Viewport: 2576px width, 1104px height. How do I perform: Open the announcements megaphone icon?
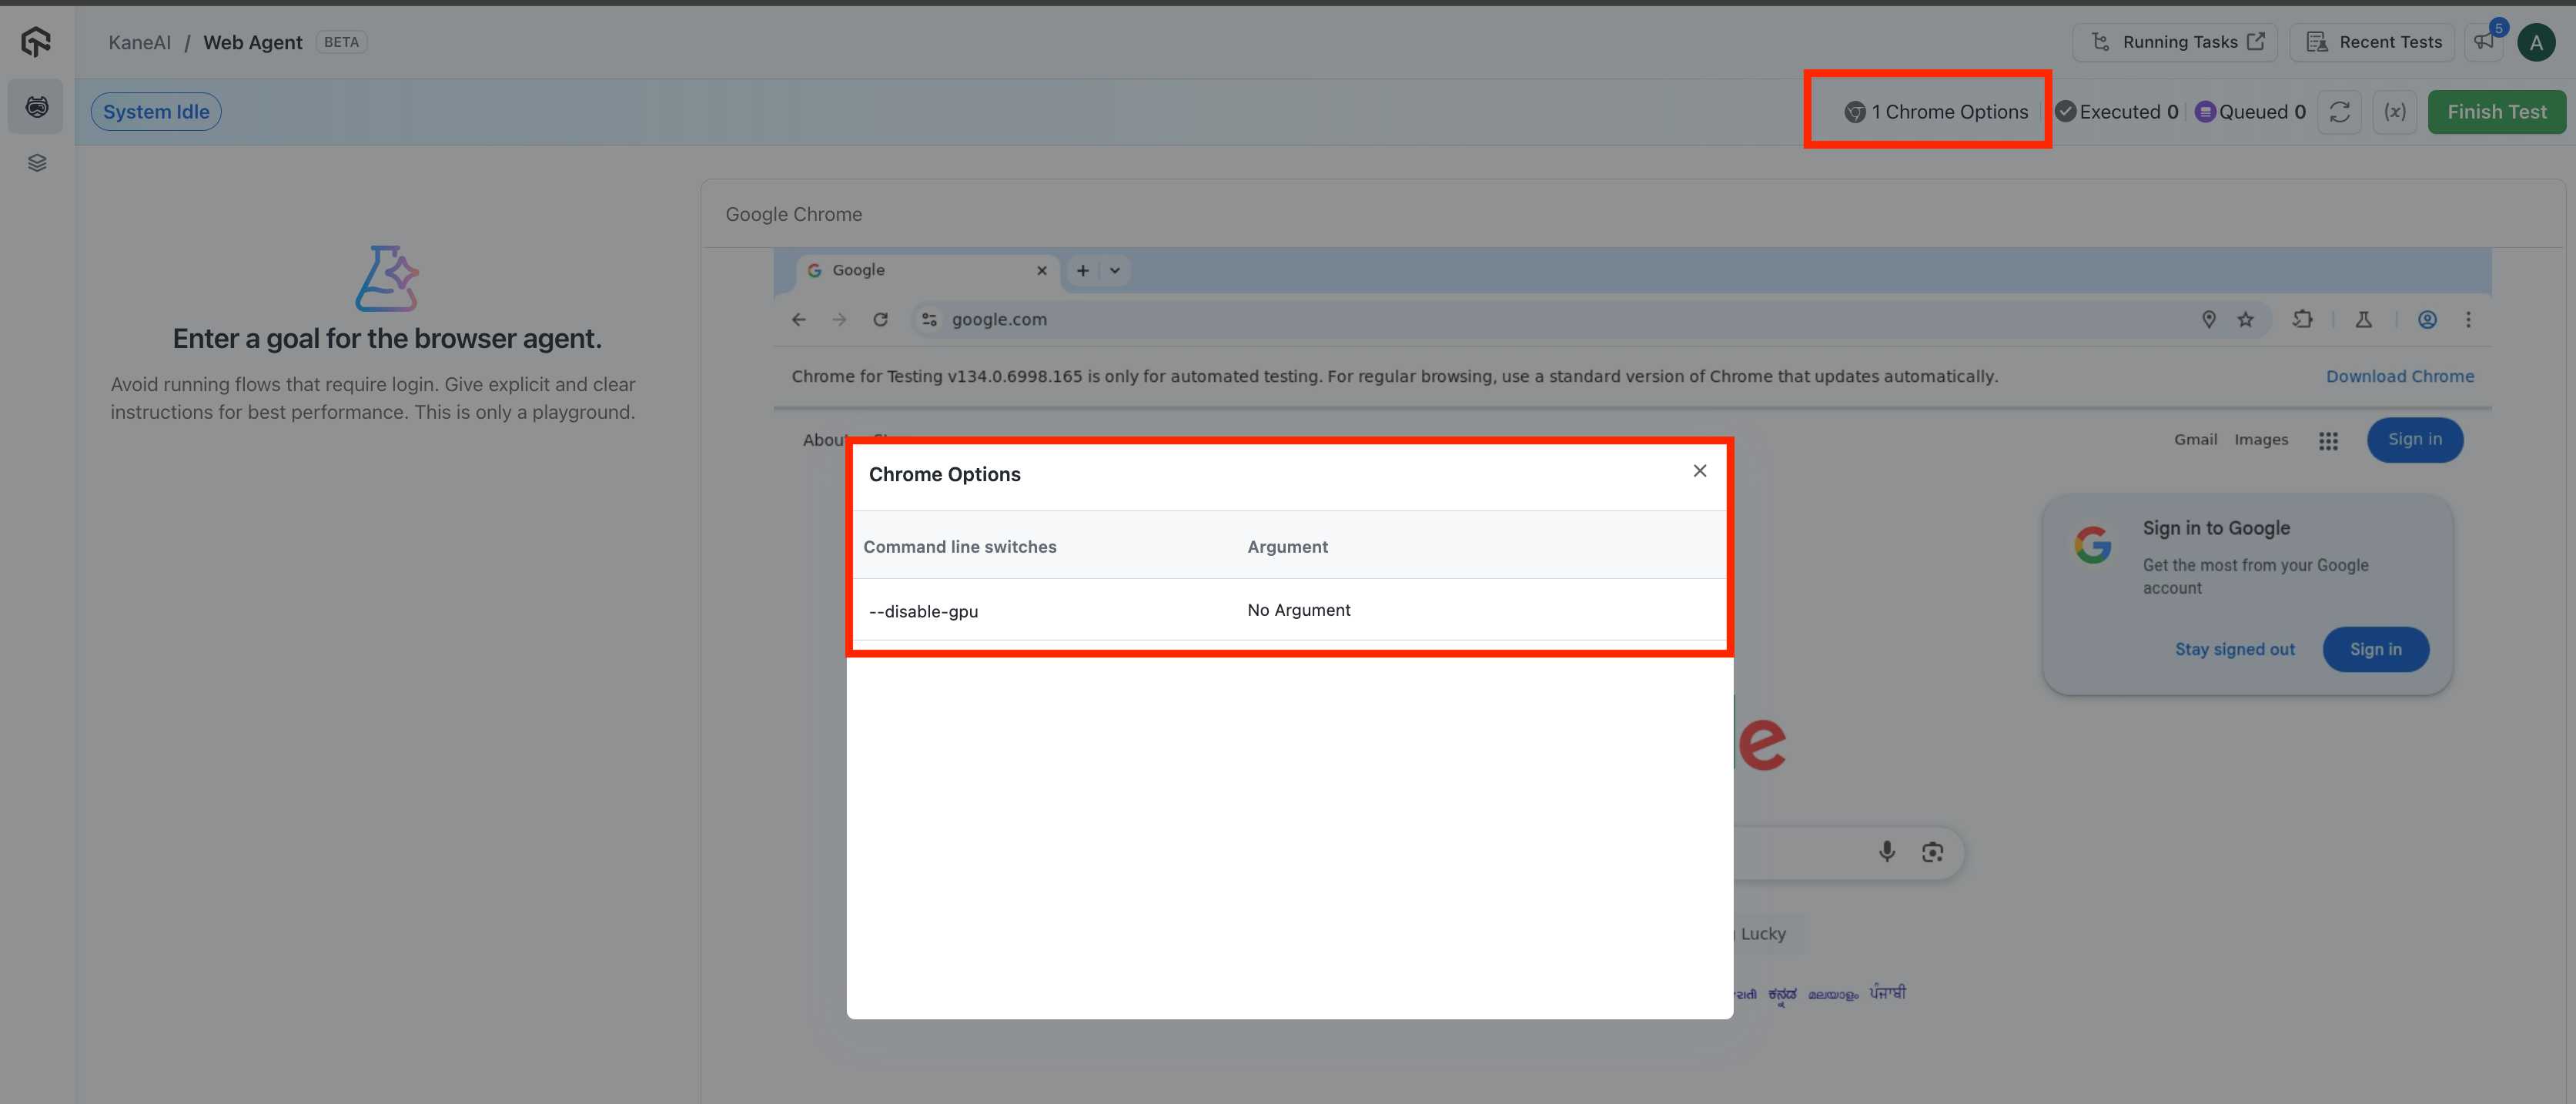point(2484,42)
